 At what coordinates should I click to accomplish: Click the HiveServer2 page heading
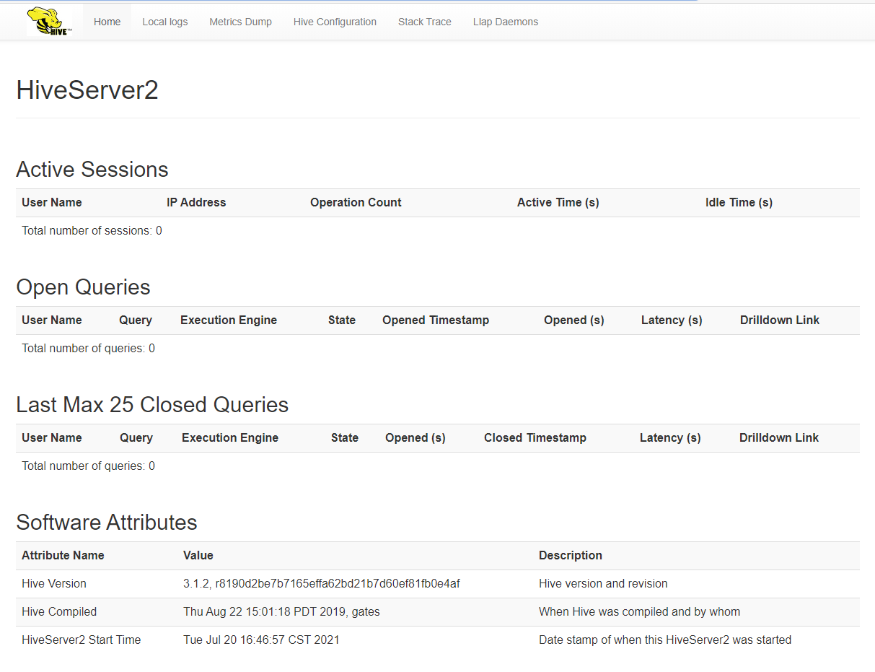[x=87, y=90]
